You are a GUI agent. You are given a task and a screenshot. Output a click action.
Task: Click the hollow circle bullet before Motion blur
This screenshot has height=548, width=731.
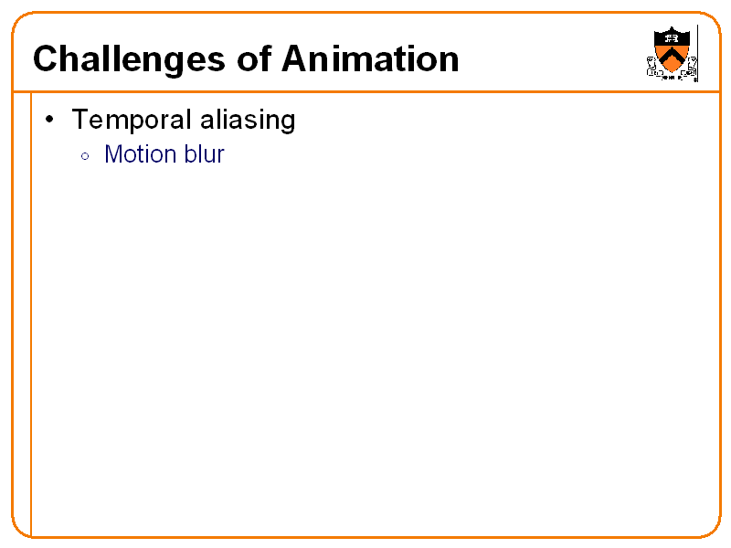pyautogui.click(x=85, y=156)
